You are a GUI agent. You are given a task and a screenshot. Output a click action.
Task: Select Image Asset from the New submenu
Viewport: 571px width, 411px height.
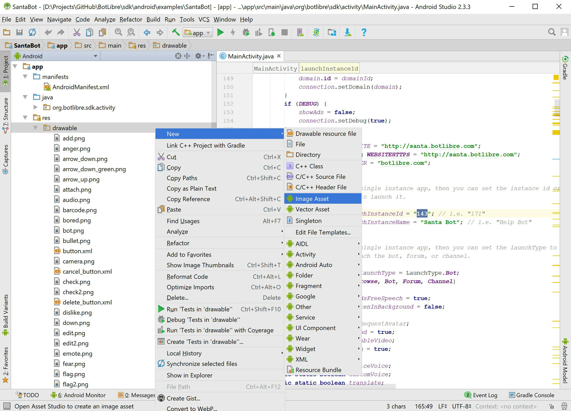pyautogui.click(x=323, y=199)
